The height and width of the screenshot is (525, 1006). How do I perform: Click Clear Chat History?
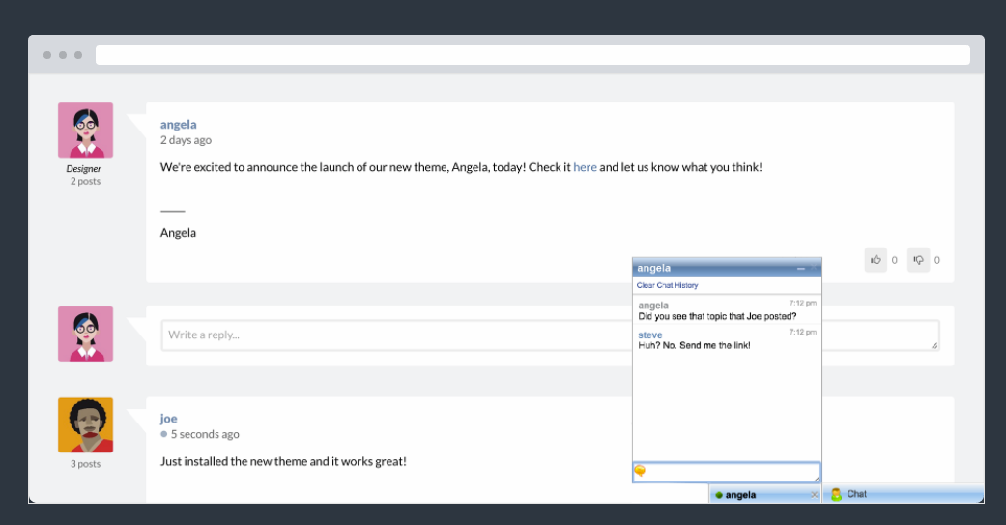coord(667,285)
